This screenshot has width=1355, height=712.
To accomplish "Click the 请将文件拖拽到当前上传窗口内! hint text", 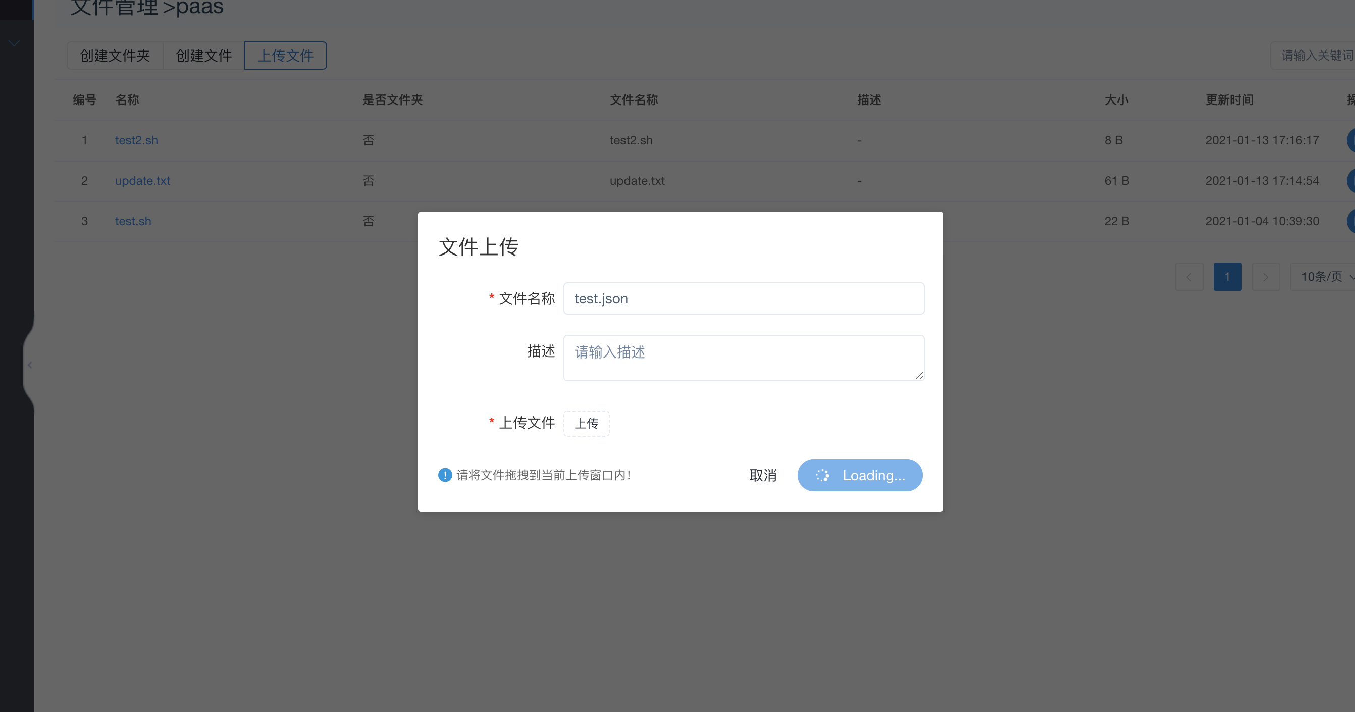I will (x=543, y=475).
